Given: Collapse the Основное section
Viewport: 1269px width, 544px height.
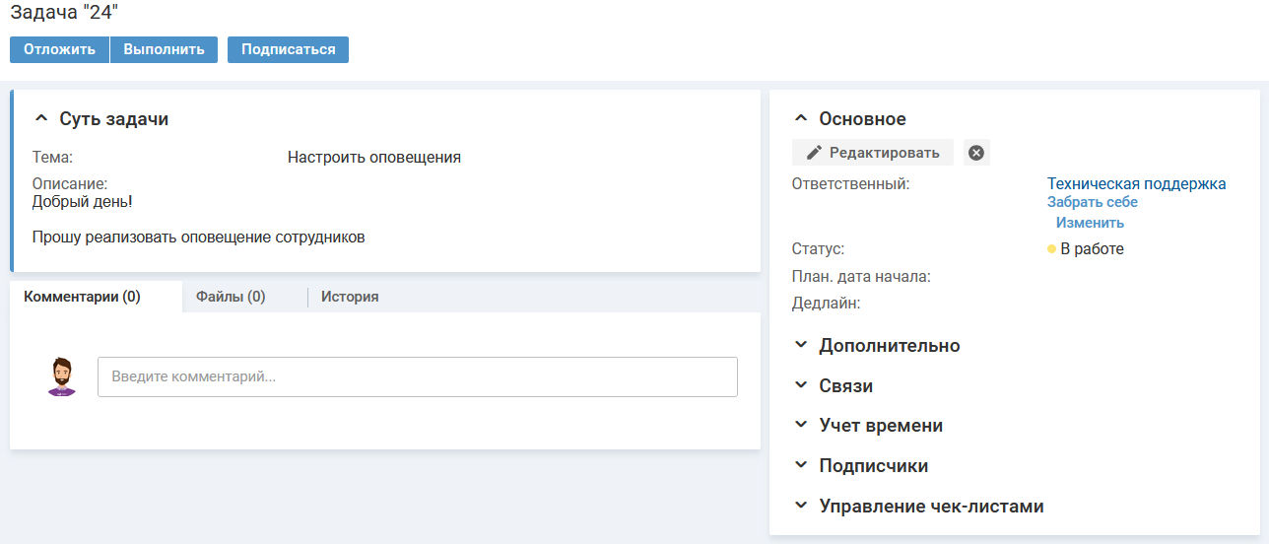Looking at the screenshot, I should [801, 119].
